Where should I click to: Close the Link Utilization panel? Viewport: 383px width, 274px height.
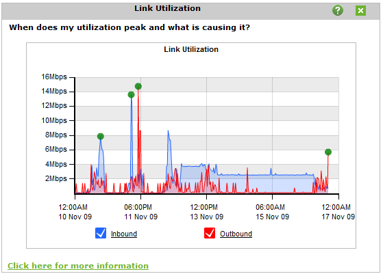pyautogui.click(x=360, y=10)
